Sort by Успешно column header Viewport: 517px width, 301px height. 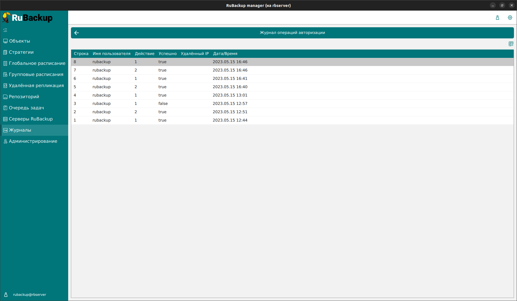(168, 54)
